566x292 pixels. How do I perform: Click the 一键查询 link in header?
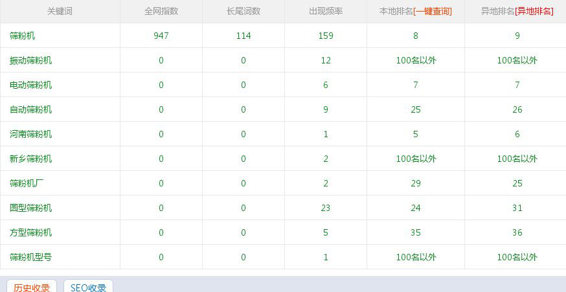pos(433,12)
